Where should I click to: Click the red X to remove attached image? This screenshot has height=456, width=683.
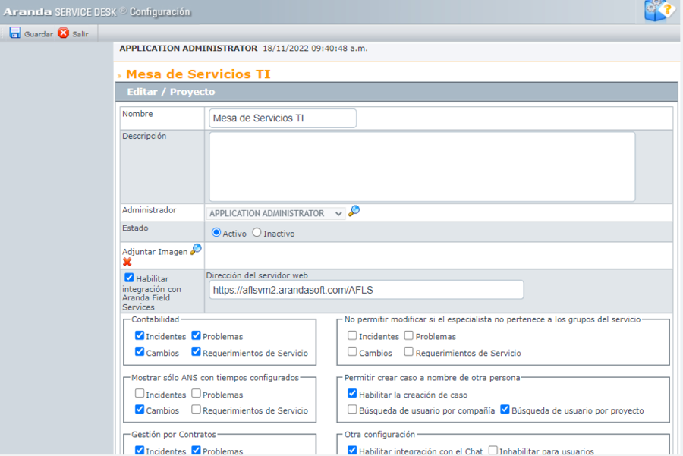coord(127,262)
